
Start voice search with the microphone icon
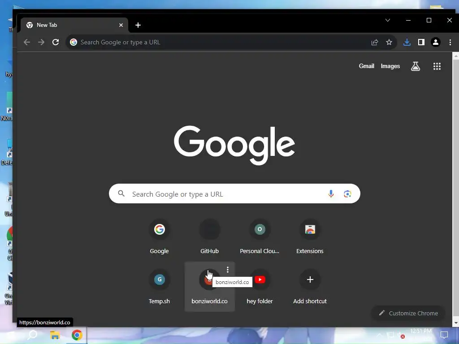tap(331, 193)
